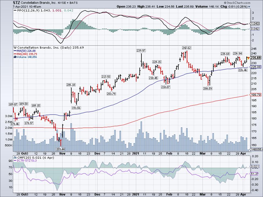Click the 242.62 peak price label
The width and height of the screenshot is (263, 197).
tap(186, 48)
